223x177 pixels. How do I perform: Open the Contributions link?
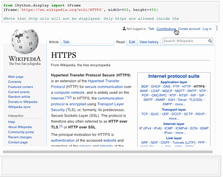coord(166,29)
